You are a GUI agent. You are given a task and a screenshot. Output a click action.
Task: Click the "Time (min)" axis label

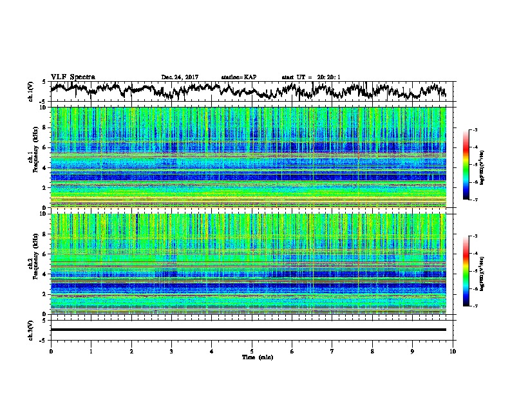pyautogui.click(x=258, y=357)
